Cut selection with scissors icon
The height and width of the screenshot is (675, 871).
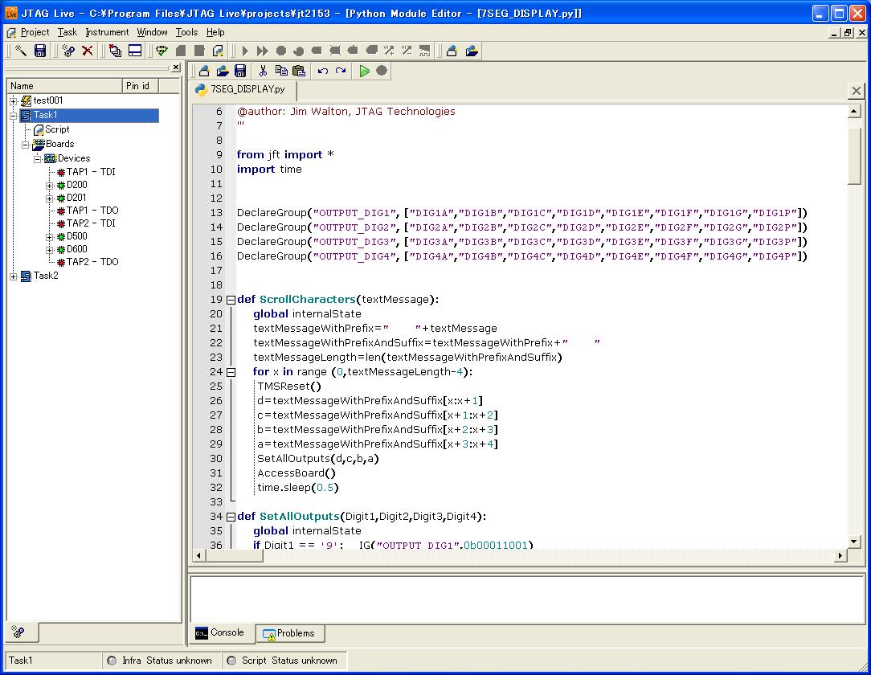[263, 71]
